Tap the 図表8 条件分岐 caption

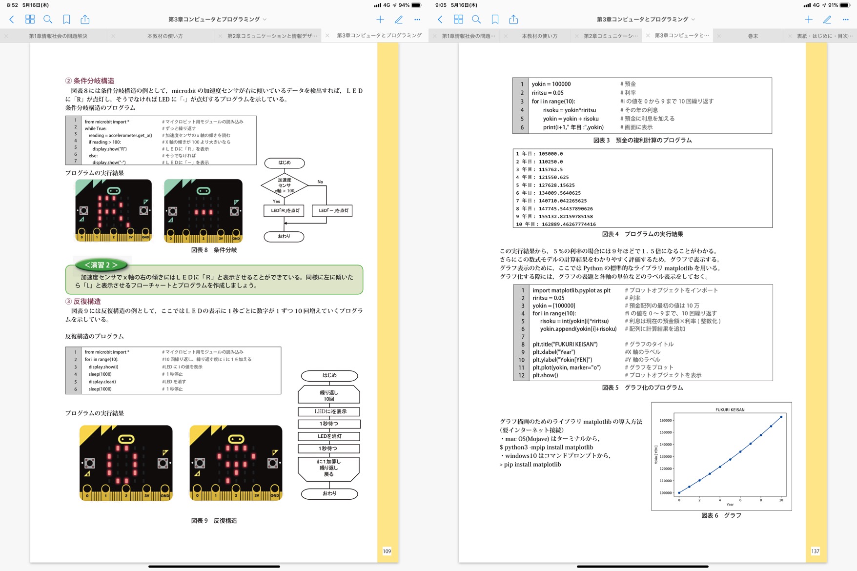tap(214, 250)
